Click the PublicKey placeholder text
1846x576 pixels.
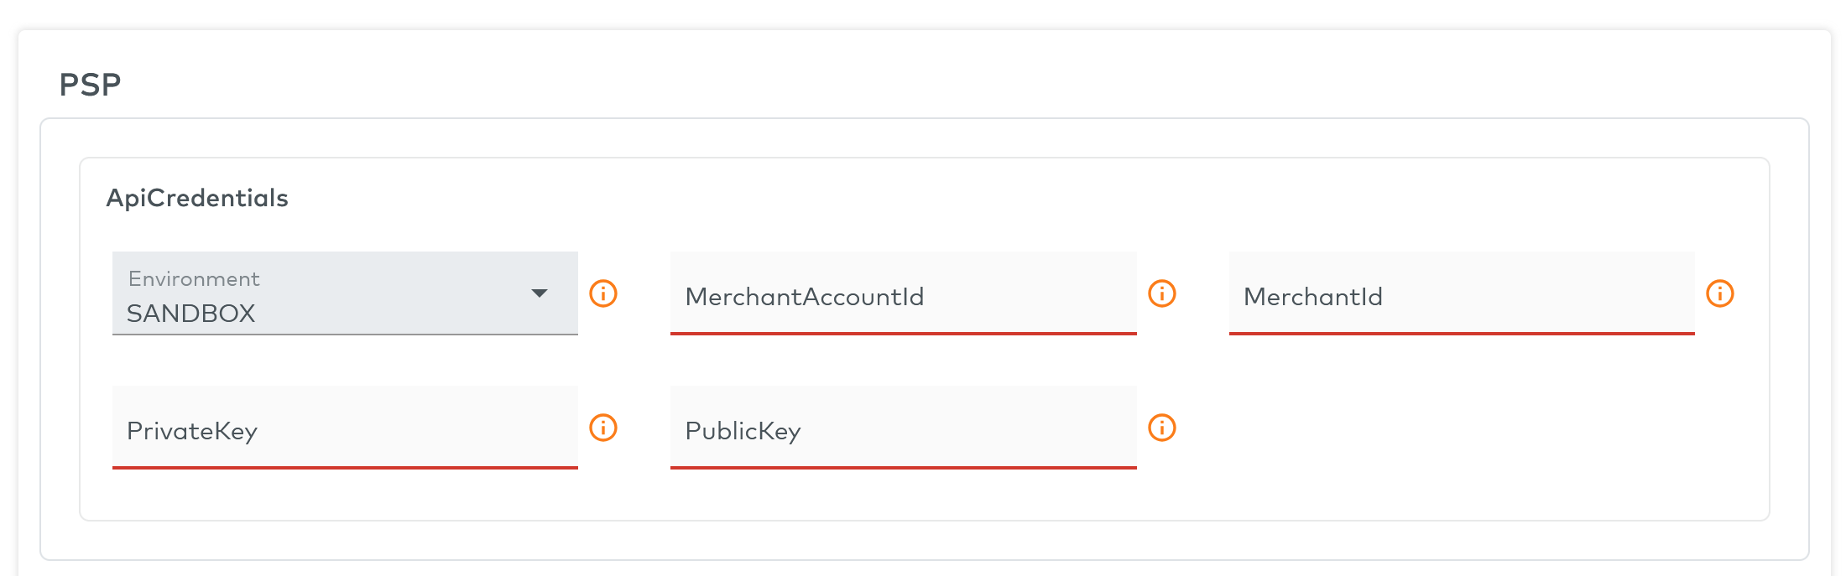click(x=743, y=431)
